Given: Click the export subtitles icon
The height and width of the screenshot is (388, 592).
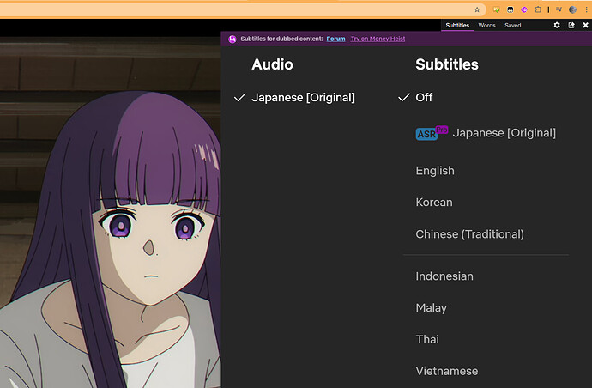Looking at the screenshot, I should click(571, 26).
